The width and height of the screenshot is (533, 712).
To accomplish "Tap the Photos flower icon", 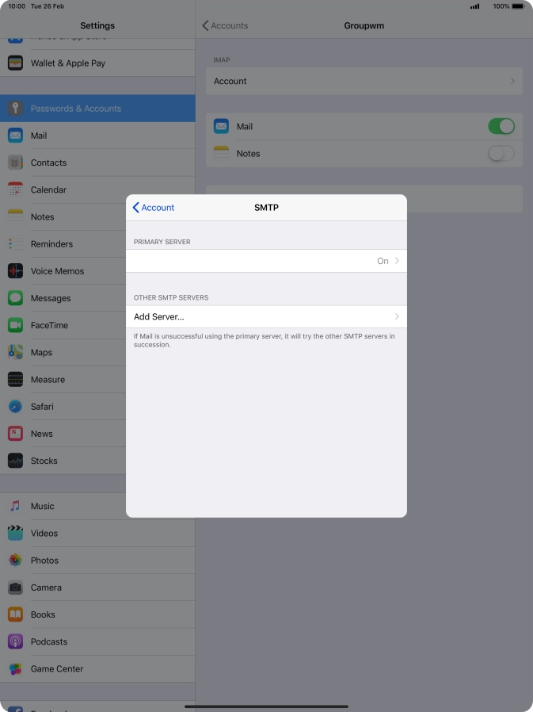I will point(15,561).
